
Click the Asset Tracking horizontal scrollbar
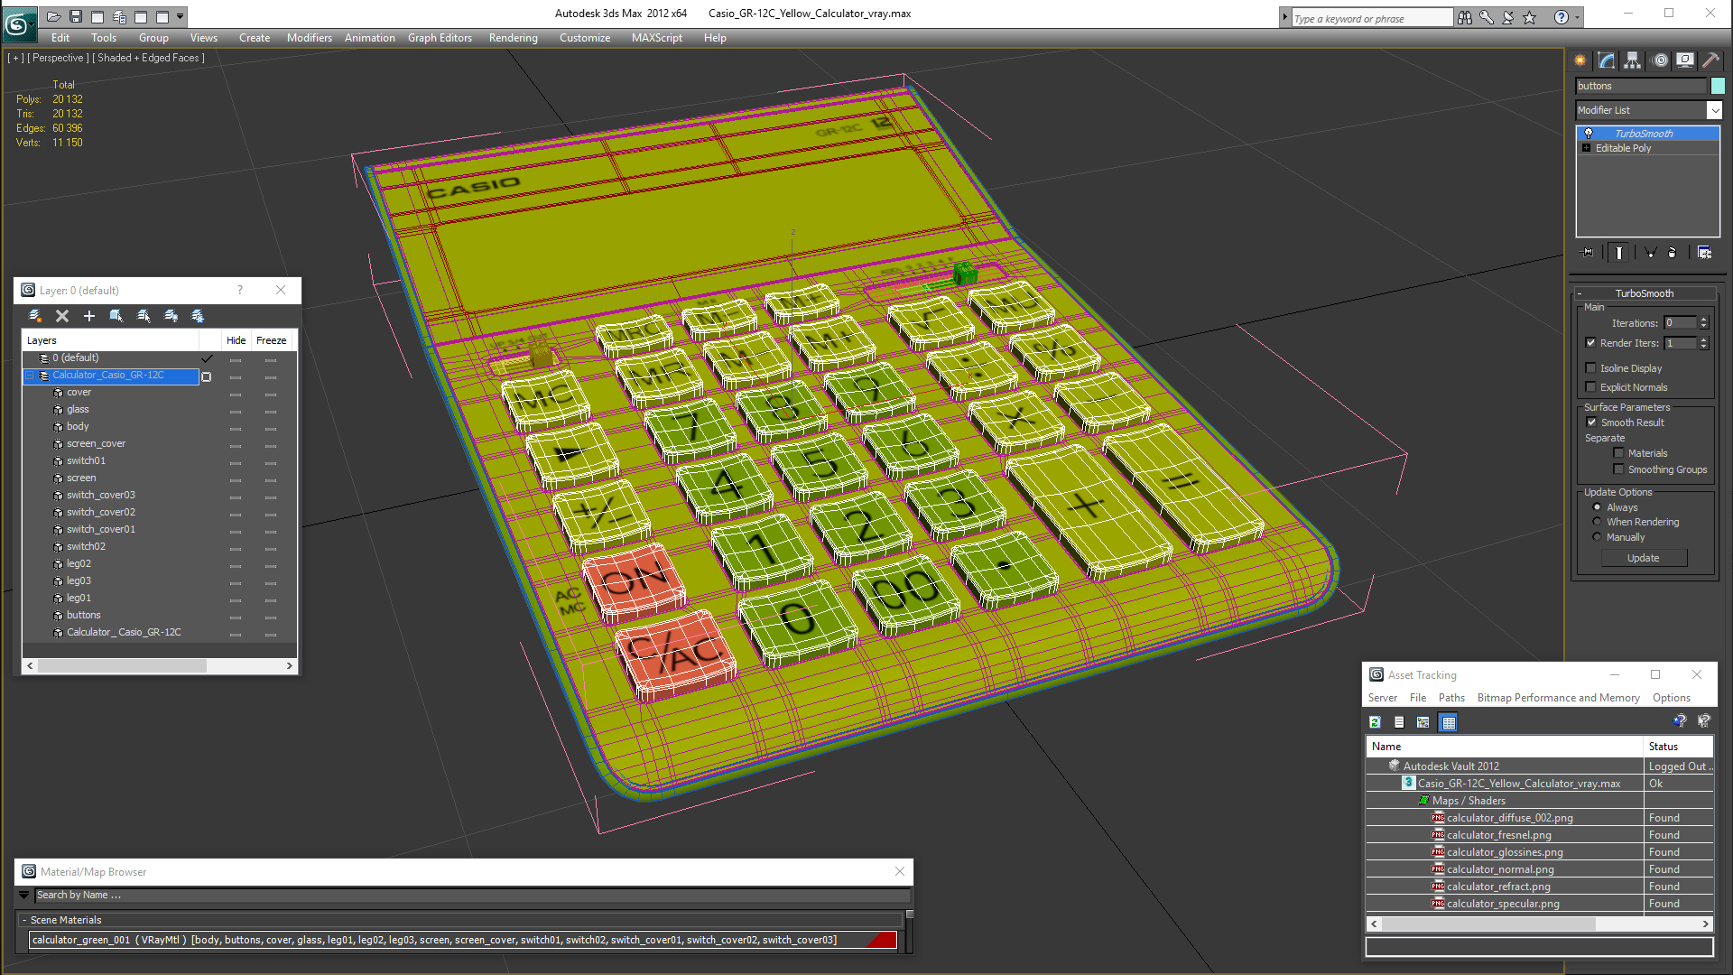coord(1539,924)
